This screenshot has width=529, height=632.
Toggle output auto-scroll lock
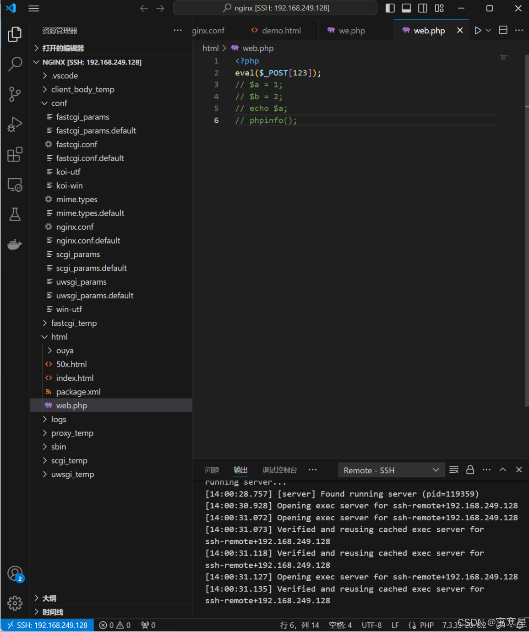click(470, 470)
